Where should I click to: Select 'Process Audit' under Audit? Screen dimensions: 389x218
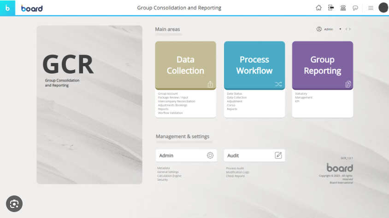(235, 168)
